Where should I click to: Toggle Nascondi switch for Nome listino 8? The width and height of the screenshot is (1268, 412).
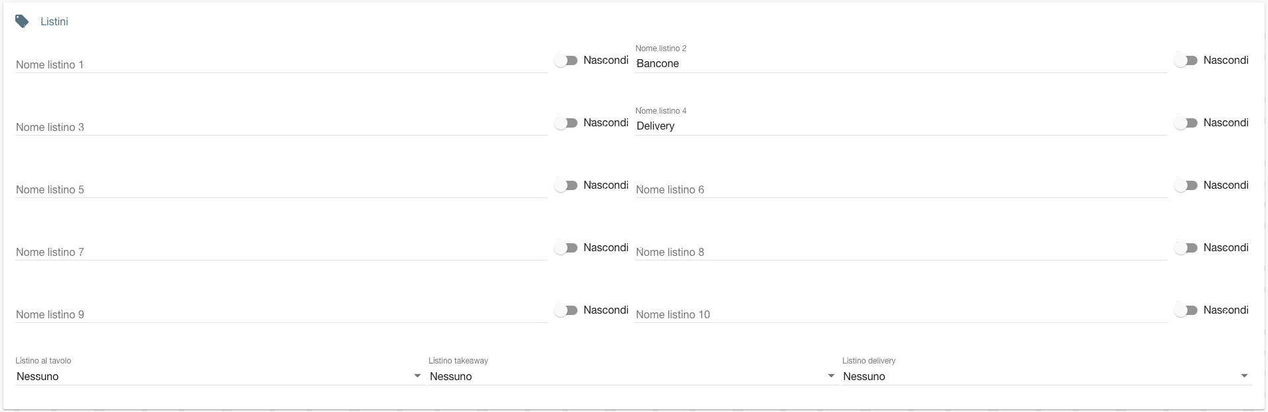[x=1186, y=248]
